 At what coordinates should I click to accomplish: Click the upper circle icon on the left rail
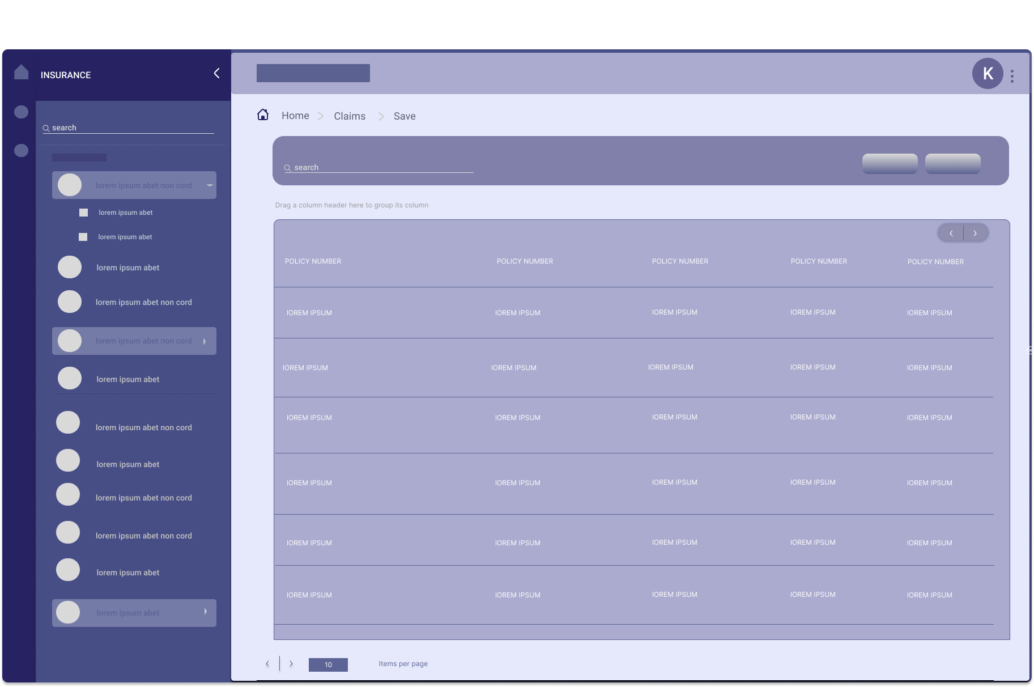point(21,112)
